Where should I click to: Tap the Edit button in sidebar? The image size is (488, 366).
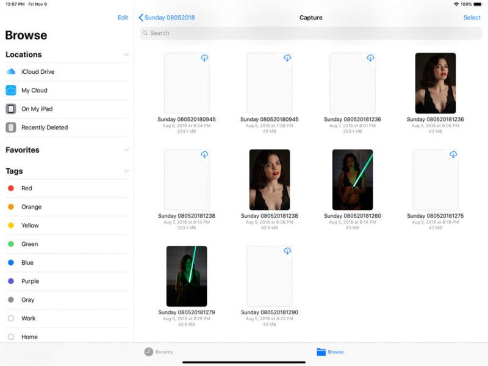point(123,18)
